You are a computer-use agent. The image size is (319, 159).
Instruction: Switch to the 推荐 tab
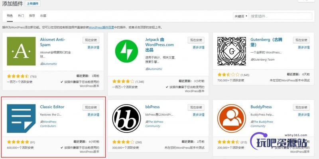[x=32, y=16]
